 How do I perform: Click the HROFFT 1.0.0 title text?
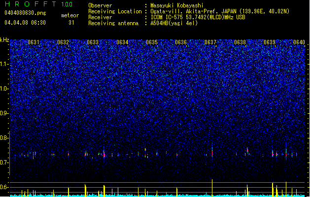pyautogui.click(x=39, y=4)
